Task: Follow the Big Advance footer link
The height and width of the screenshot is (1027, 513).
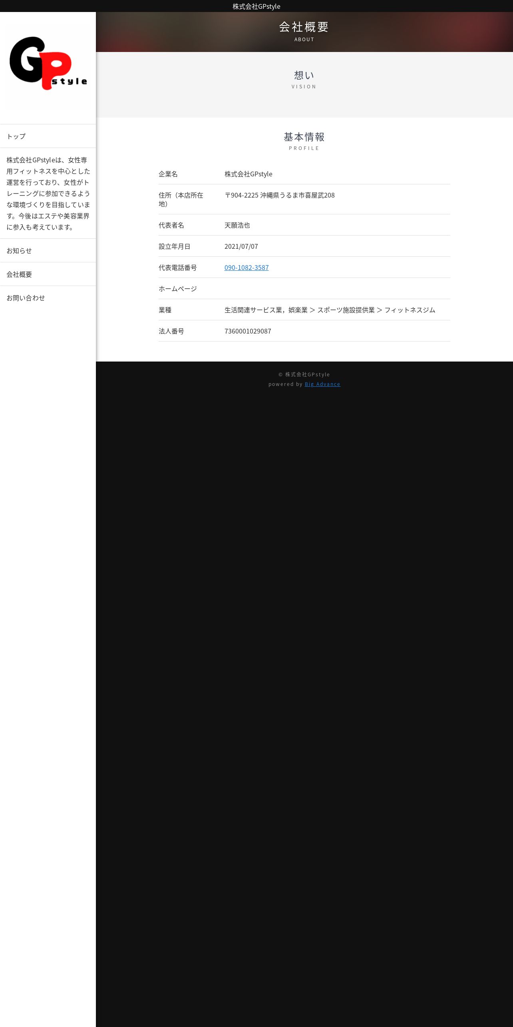Action: 322,384
